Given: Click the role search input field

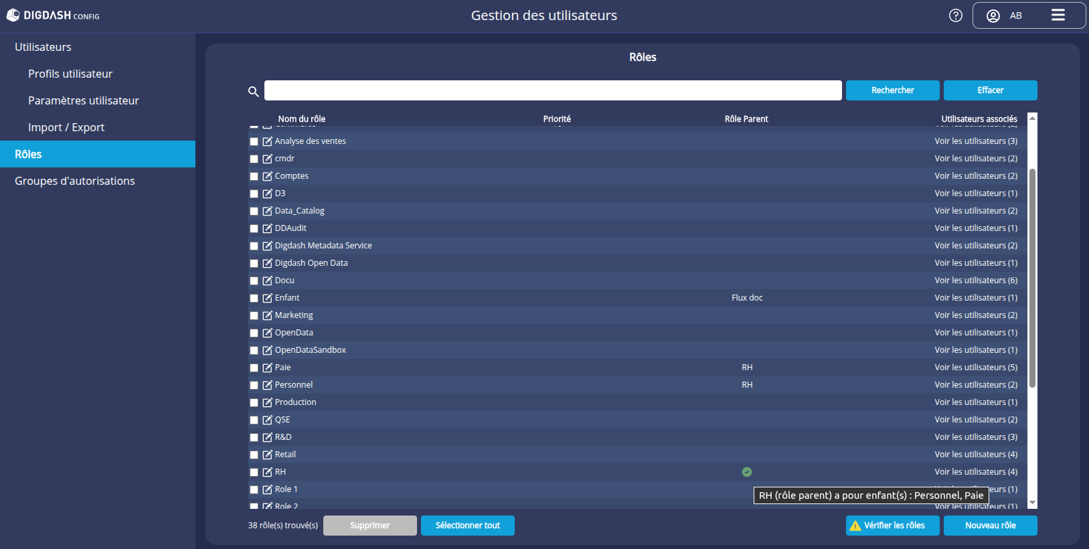Looking at the screenshot, I should click(x=552, y=90).
